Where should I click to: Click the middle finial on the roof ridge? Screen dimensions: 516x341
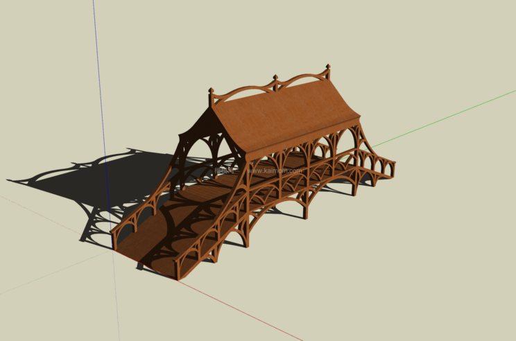tap(275, 79)
